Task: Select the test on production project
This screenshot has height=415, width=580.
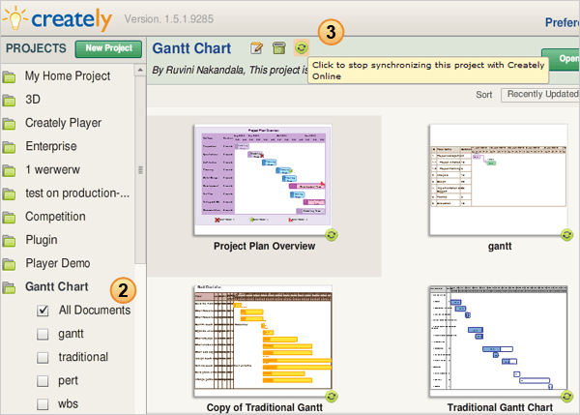Action: [77, 193]
